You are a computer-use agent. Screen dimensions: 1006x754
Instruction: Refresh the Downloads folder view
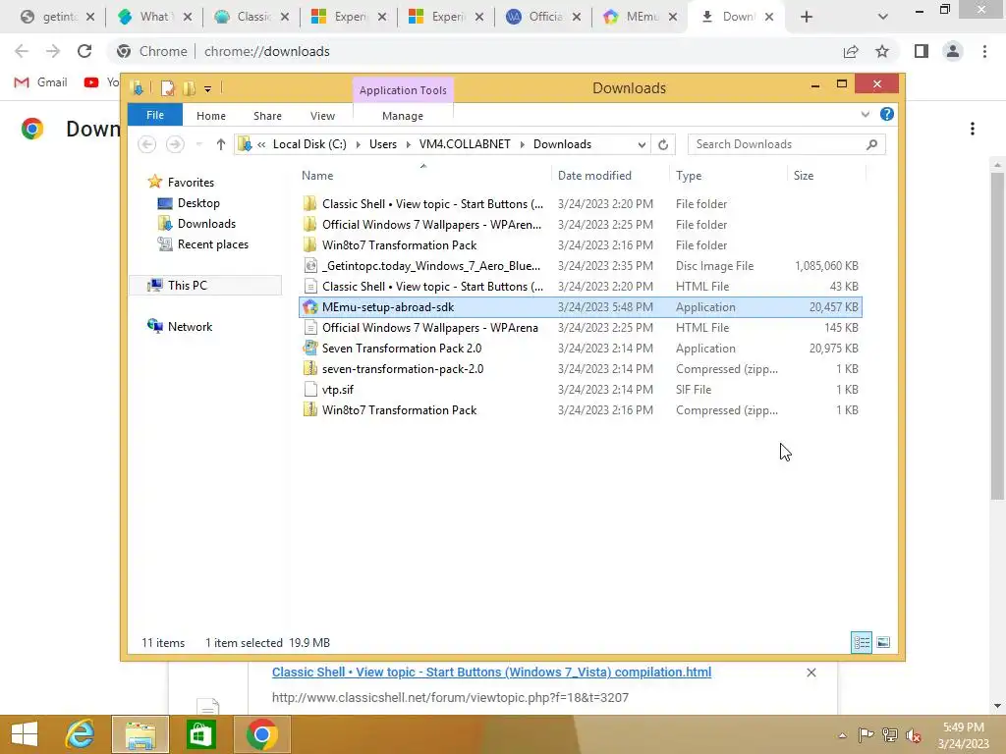coord(663,145)
